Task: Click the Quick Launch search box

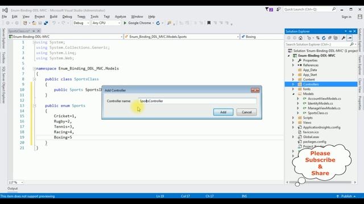Action: pos(309,10)
